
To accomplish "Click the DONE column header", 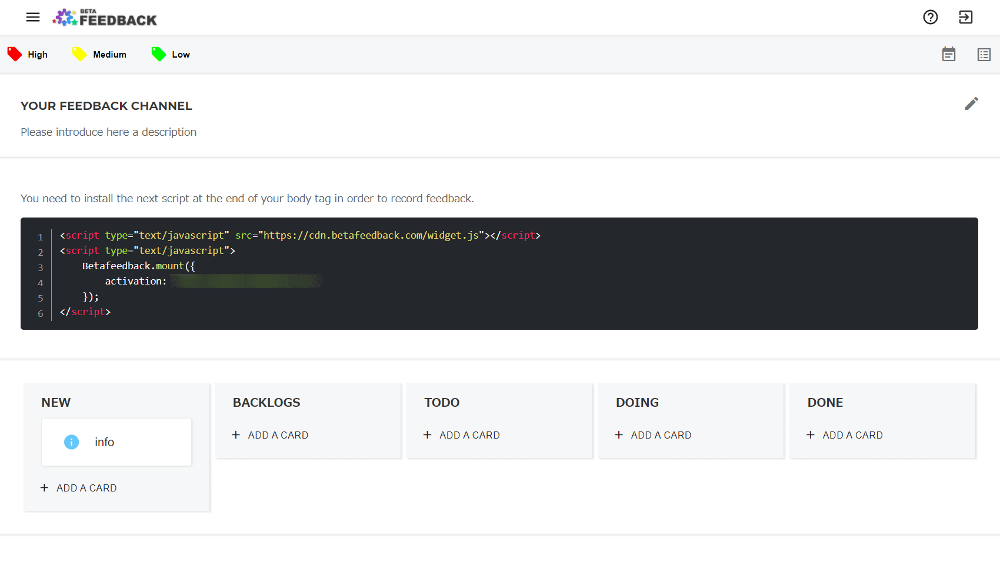I will [x=825, y=403].
